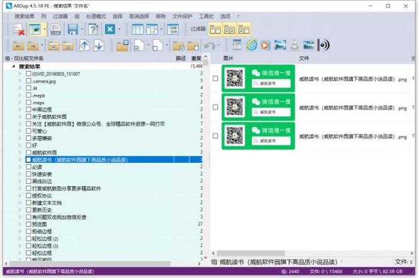Click the filter icon with two checked boxes

(230, 30)
